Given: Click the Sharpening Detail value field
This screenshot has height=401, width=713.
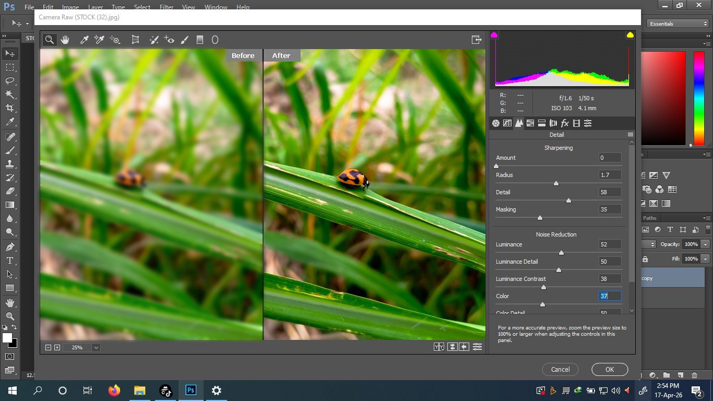Looking at the screenshot, I should [610, 192].
